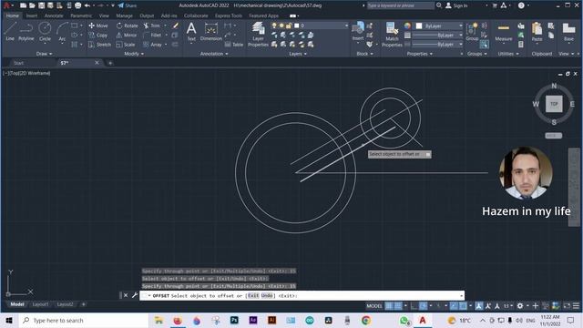Viewport: 583px width, 328px height.
Task: Switch to Layout1 tab
Action: [x=40, y=304]
